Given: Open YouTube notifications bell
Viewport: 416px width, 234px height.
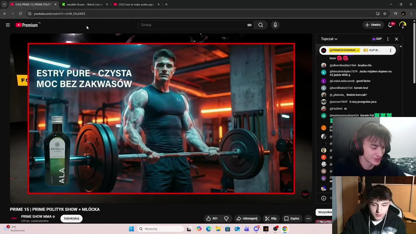Looking at the screenshot, I should (391, 25).
